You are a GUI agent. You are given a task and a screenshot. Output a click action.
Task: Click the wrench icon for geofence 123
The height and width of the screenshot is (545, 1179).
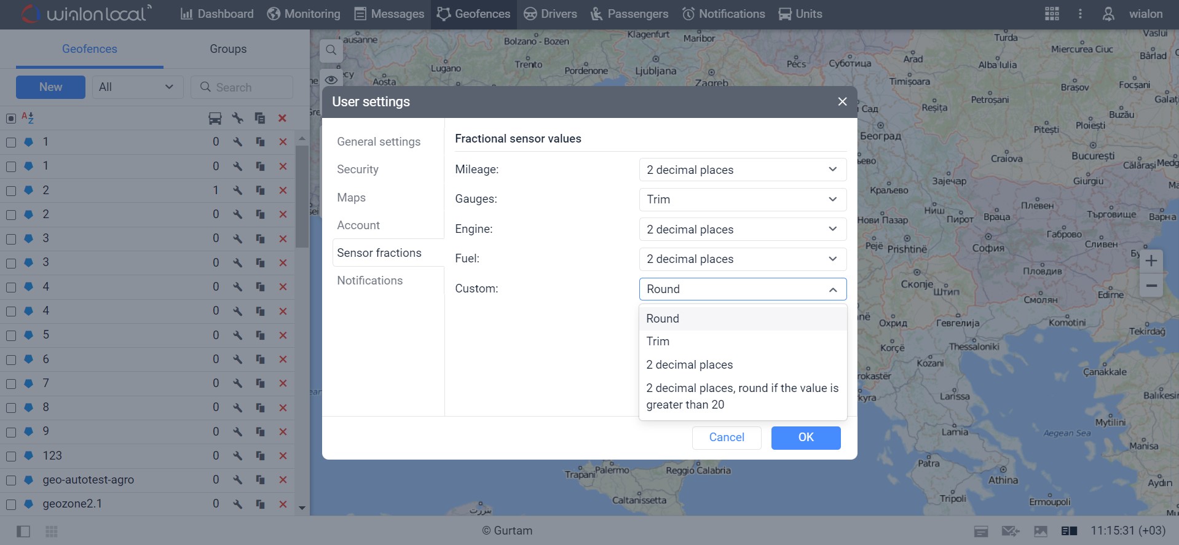click(237, 456)
